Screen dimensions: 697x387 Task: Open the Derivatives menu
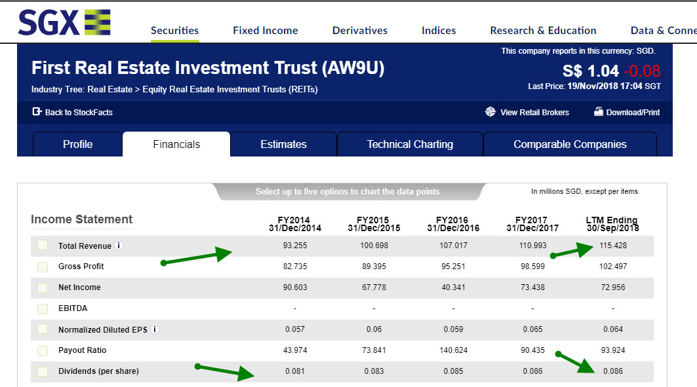click(x=359, y=30)
